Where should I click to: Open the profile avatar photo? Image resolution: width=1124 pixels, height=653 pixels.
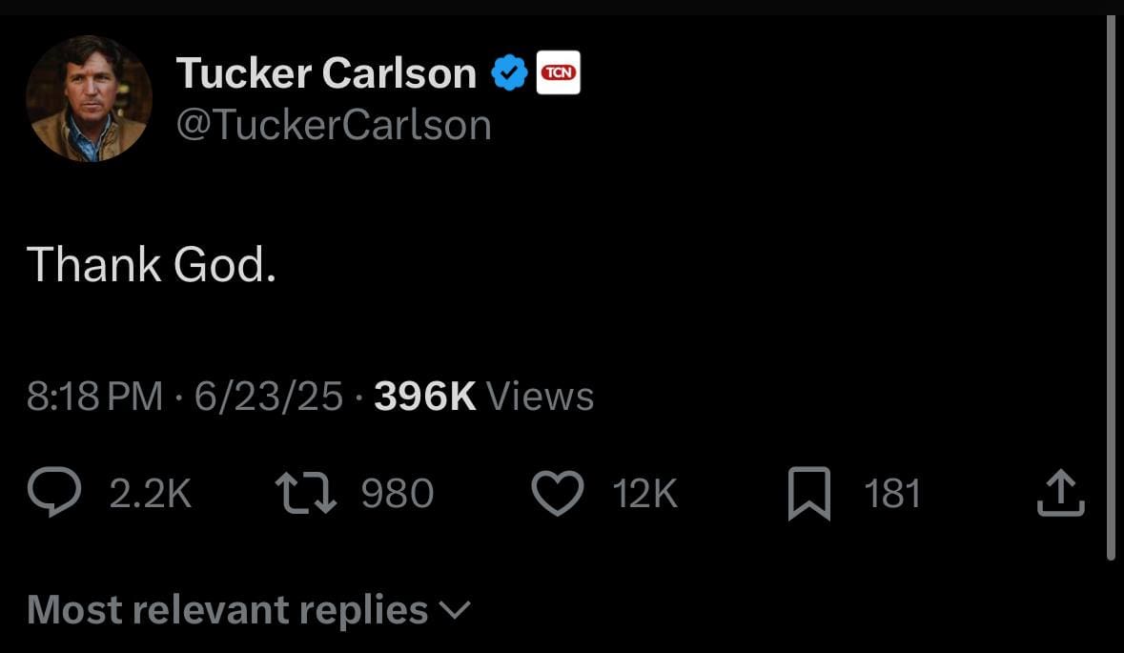coord(89,98)
